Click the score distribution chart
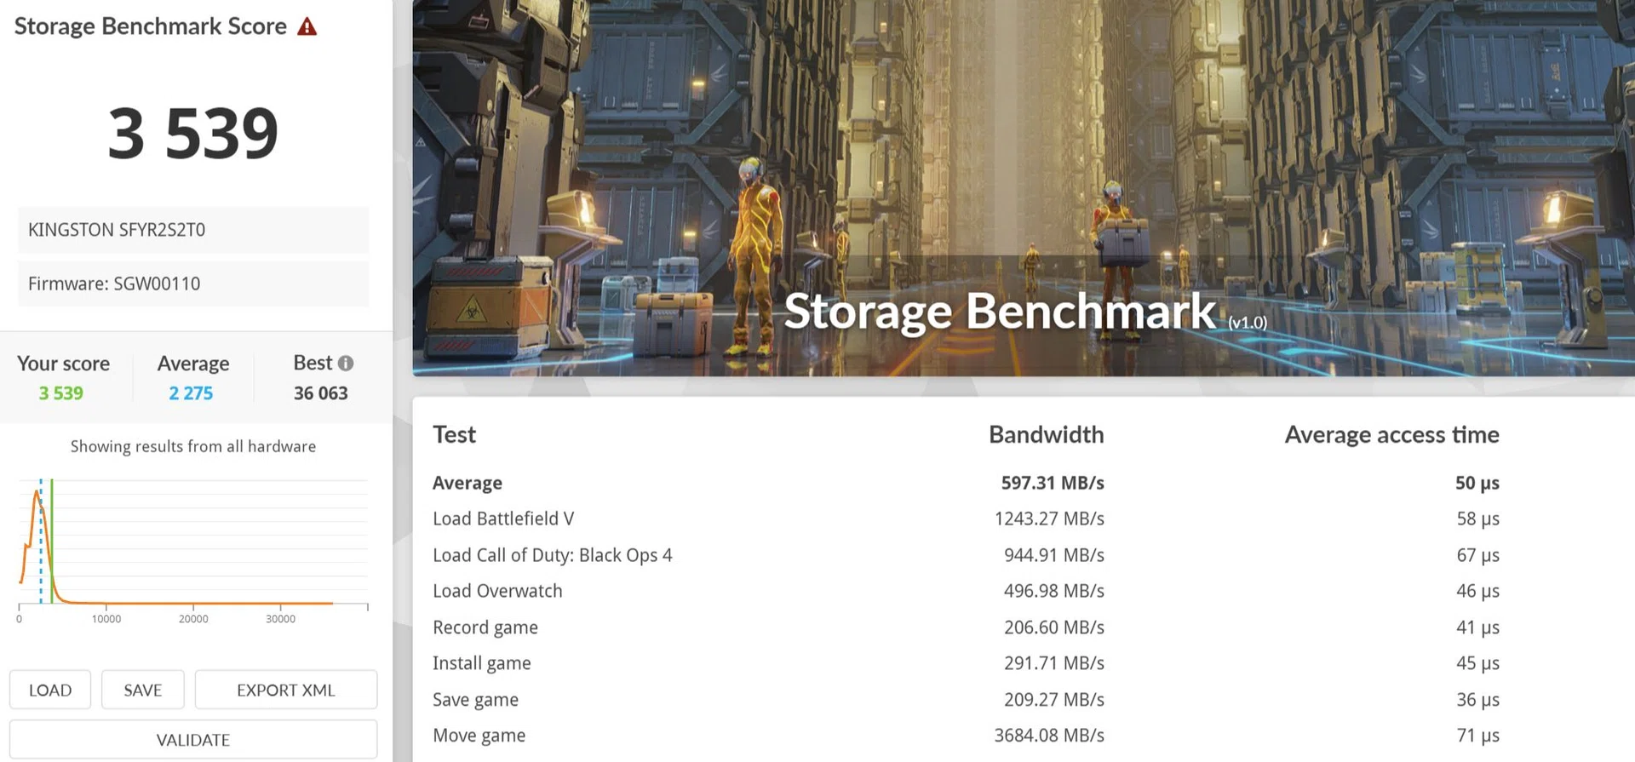The image size is (1635, 762). 193,545
